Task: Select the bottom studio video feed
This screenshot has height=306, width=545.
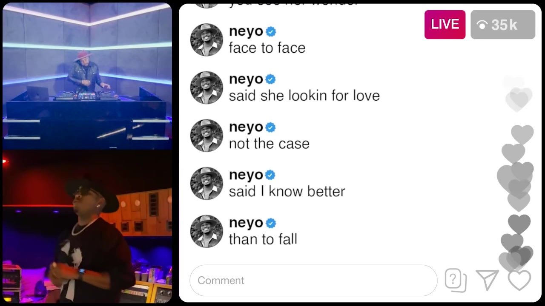Action: (x=87, y=226)
